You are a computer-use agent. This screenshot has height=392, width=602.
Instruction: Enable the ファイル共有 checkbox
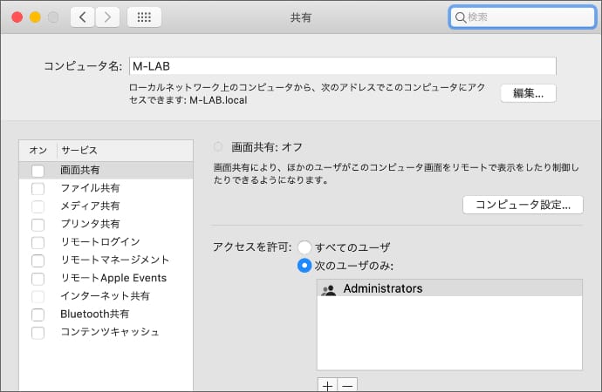point(38,188)
